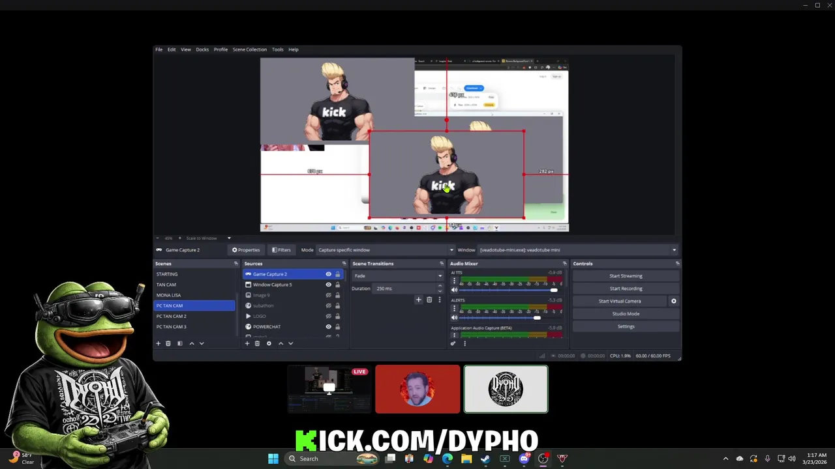
Task: Toggle the lock on Game Capture 2
Action: (x=337, y=274)
